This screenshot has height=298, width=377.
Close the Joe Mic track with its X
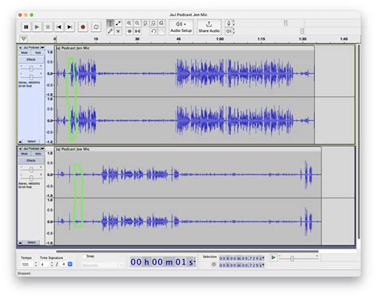(20, 148)
